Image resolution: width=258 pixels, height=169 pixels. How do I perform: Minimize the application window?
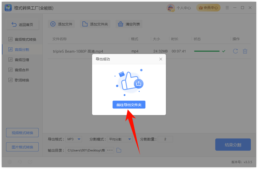click(235, 8)
